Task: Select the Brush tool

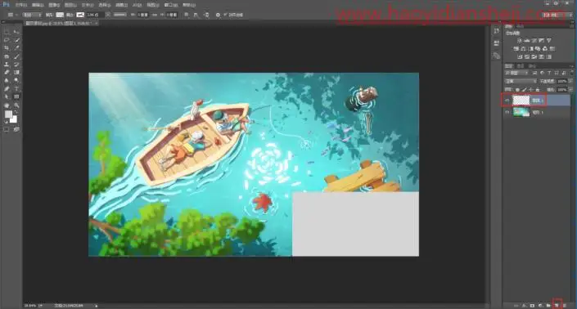Action: 16,56
